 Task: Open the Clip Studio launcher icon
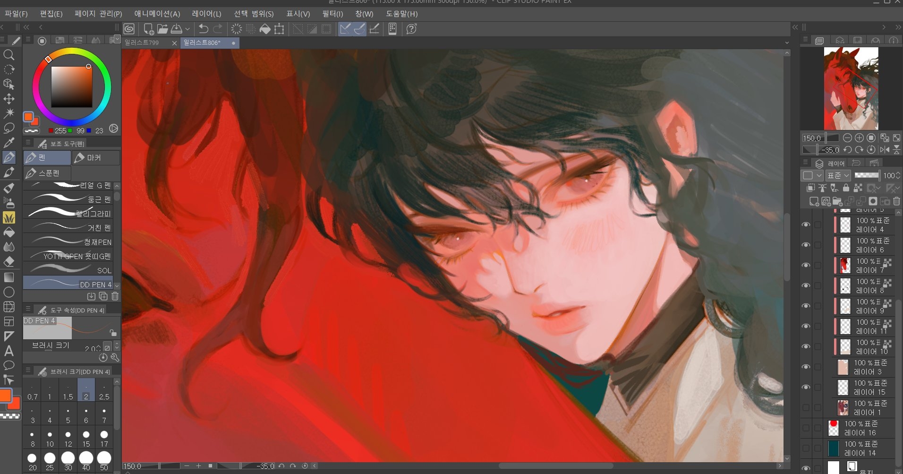coord(129,29)
